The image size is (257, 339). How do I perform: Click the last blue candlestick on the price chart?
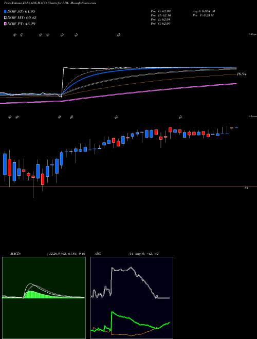click(236, 128)
